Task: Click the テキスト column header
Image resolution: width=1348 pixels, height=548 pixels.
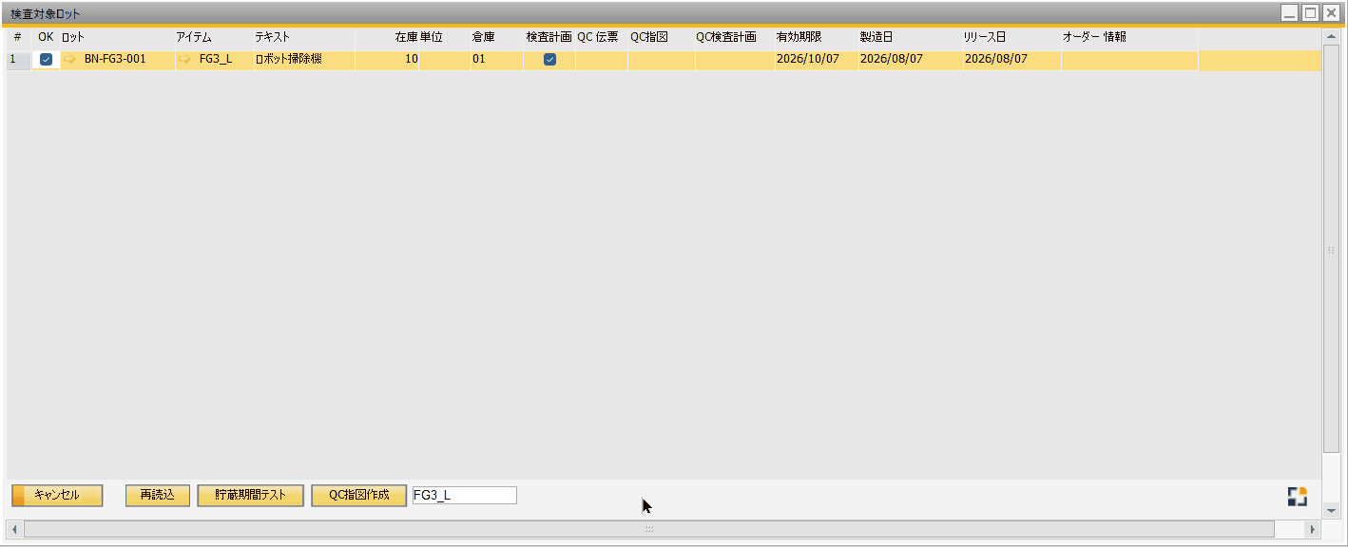Action: 304,37
